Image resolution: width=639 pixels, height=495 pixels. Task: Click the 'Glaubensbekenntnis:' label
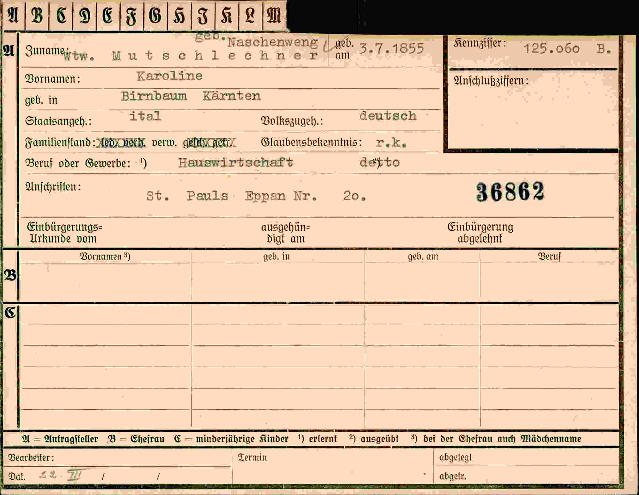point(311,143)
